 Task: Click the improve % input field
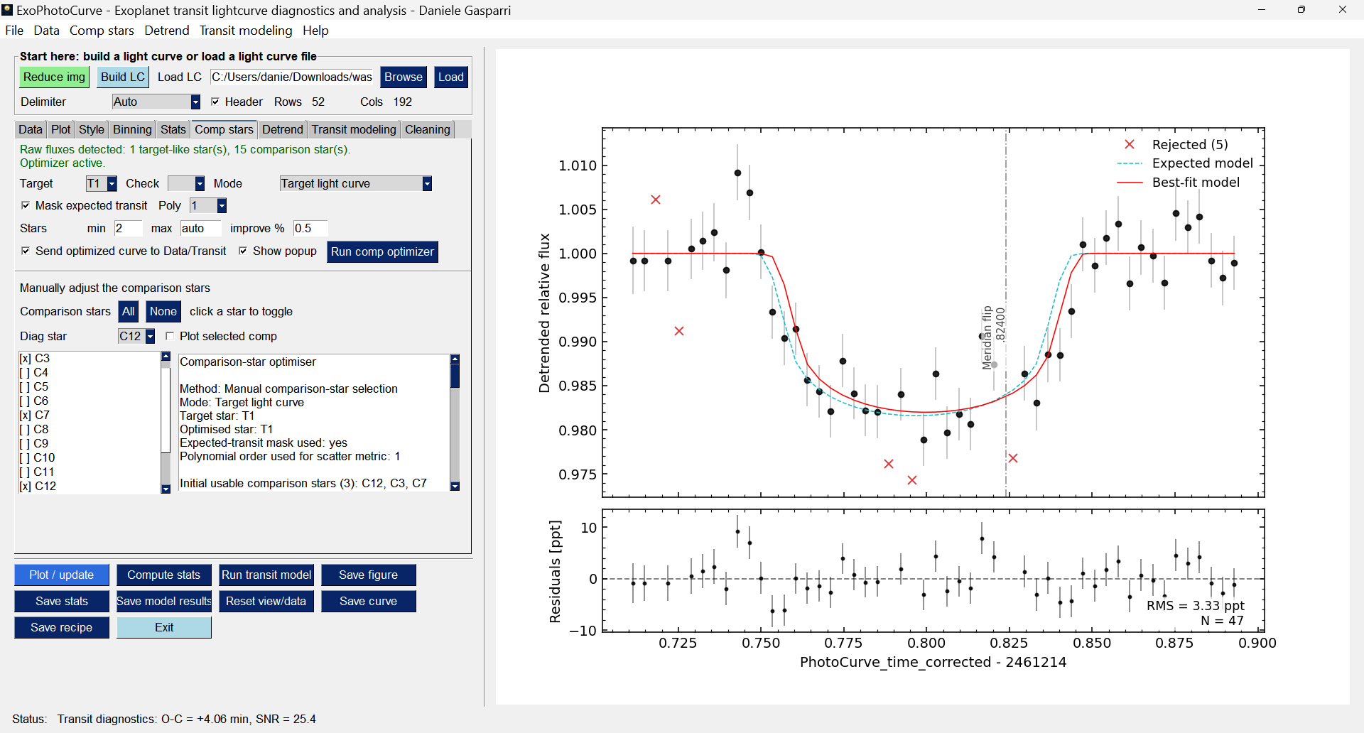tap(310, 228)
